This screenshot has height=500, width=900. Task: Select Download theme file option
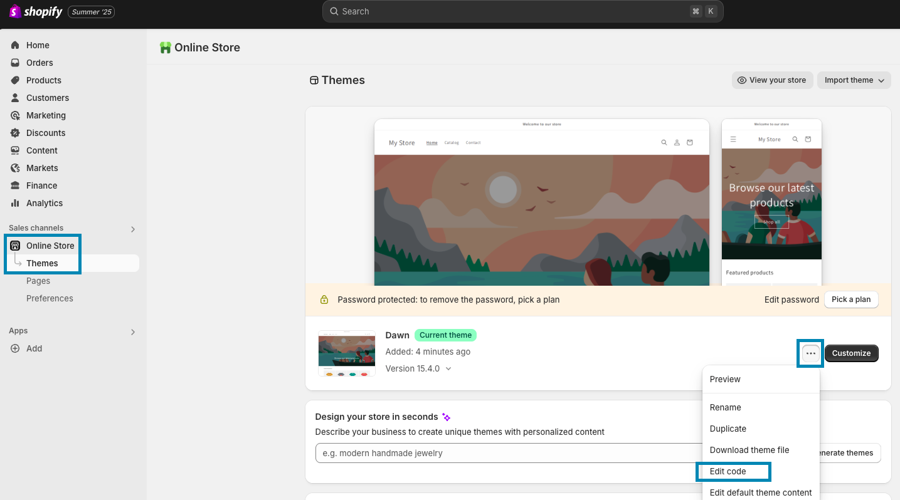tap(749, 450)
